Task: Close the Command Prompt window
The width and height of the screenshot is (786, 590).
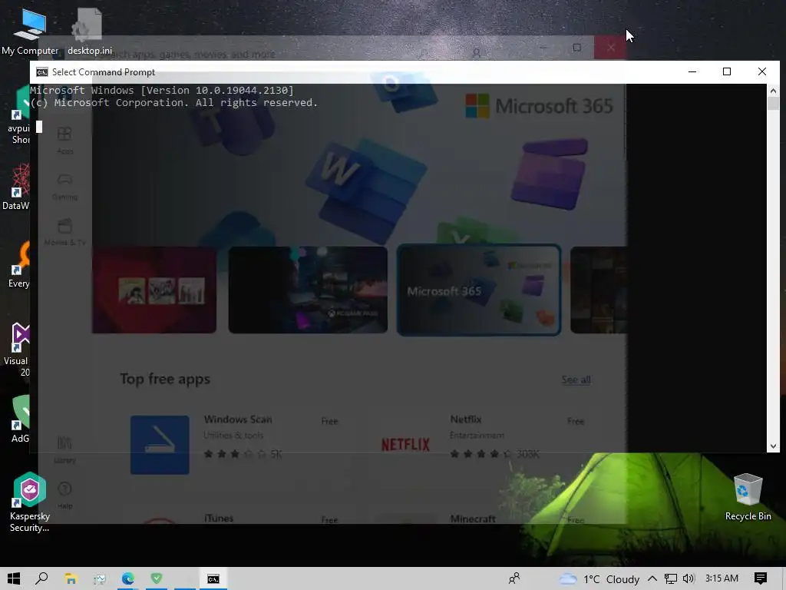Action: click(x=762, y=71)
